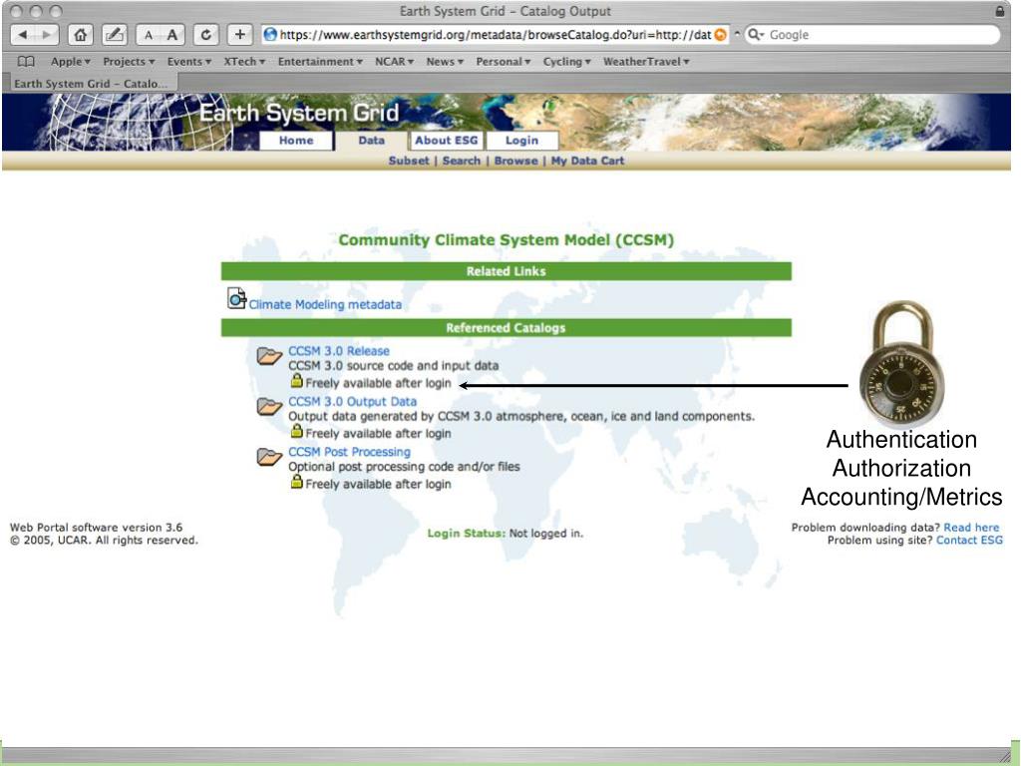Screen dimensions: 1021x766
Task: Open the Cycling bookmarks dropdown
Action: tap(566, 61)
